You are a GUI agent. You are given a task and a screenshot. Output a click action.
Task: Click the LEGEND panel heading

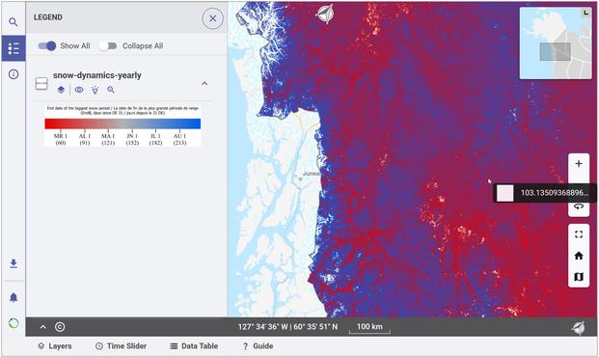[x=48, y=17]
